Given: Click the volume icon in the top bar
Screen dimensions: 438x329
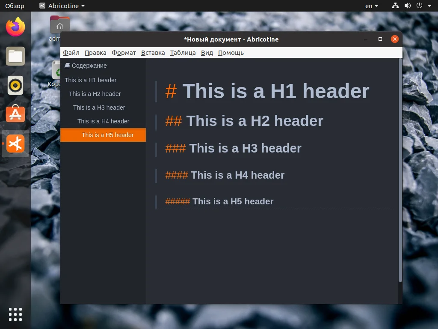Looking at the screenshot, I should click(x=406, y=6).
